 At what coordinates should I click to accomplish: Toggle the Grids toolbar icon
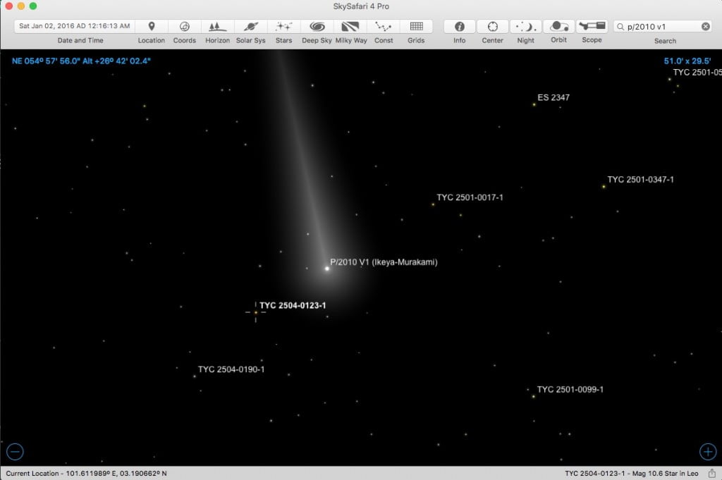[x=416, y=26]
